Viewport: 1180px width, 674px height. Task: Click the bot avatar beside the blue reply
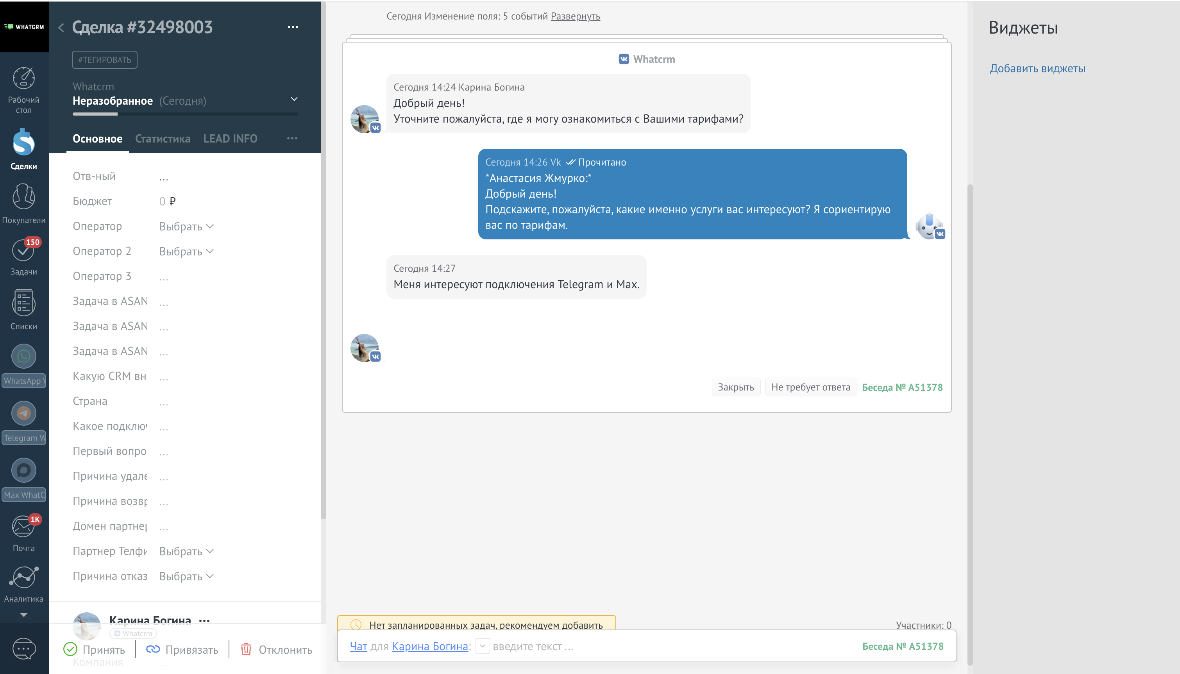[x=930, y=226]
